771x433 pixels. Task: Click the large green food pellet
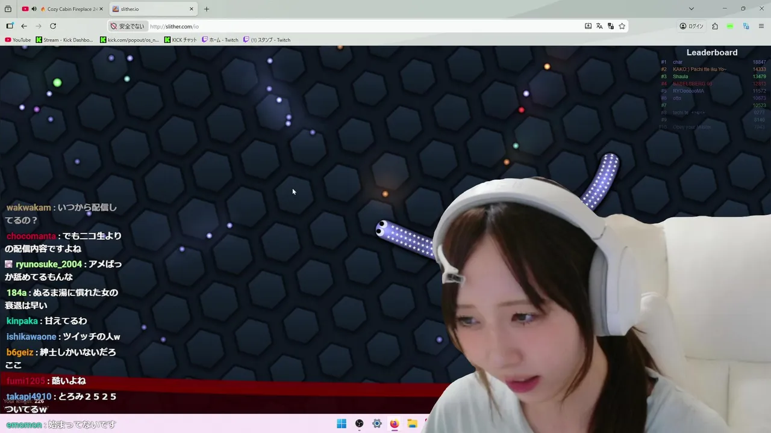click(x=57, y=82)
